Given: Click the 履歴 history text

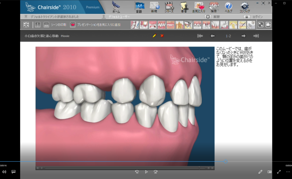Looking at the screenshot, I should tap(217, 17).
